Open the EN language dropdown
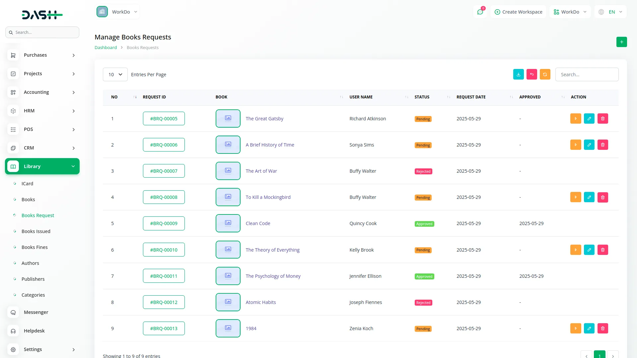The width and height of the screenshot is (637, 358). [x=611, y=12]
